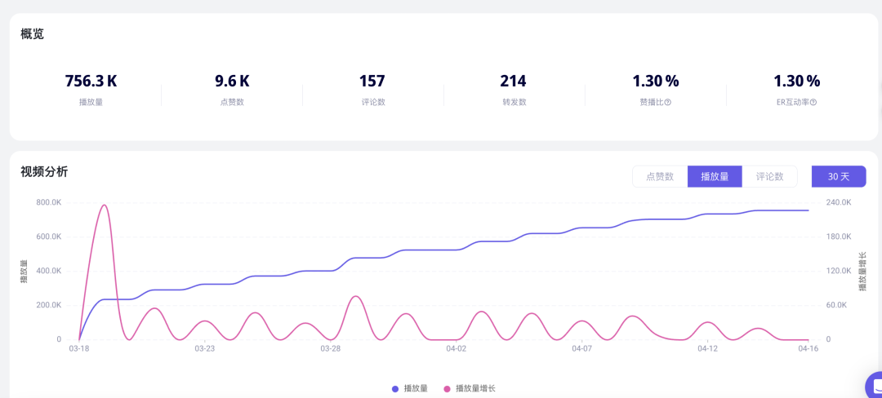The image size is (882, 398).
Task: Click the 04-12 date on the x-axis
Action: 707,348
